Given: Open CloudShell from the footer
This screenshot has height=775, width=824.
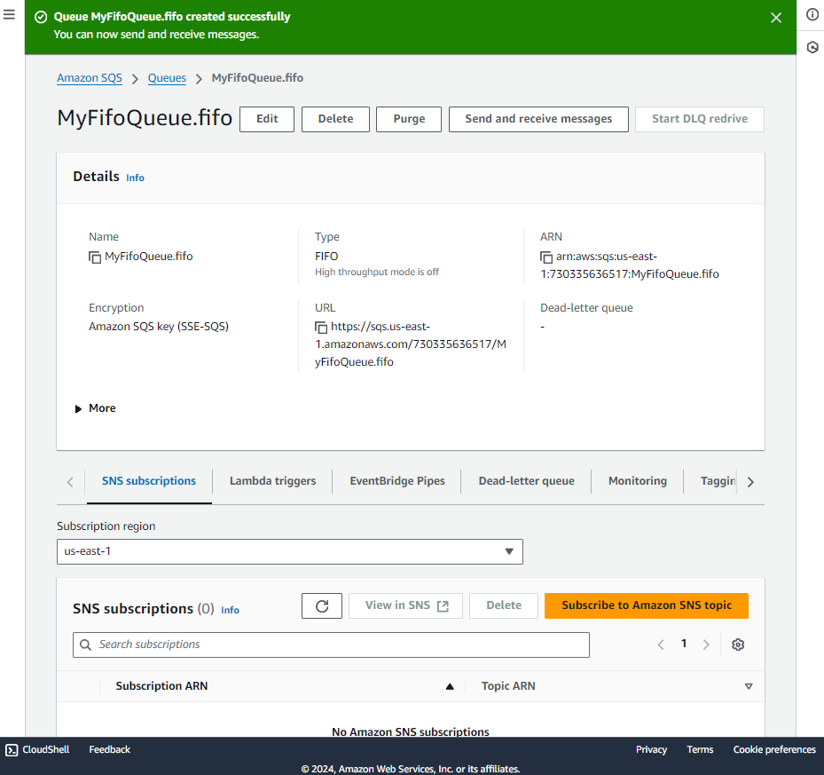Looking at the screenshot, I should point(37,750).
